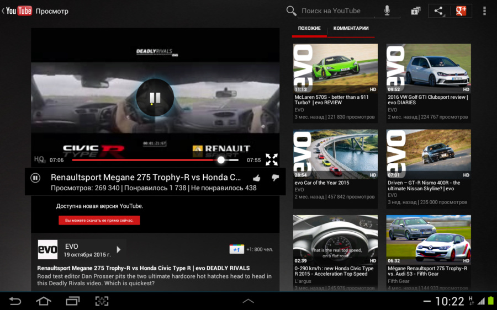Viewport: 497px width, 310px height.
Task: Click the total duration 07:55
Action: click(x=253, y=160)
